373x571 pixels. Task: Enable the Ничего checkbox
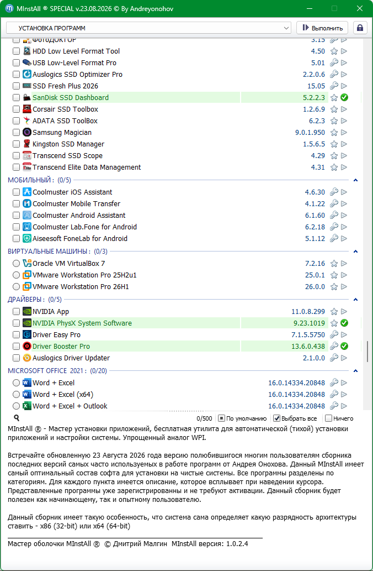pyautogui.click(x=328, y=418)
